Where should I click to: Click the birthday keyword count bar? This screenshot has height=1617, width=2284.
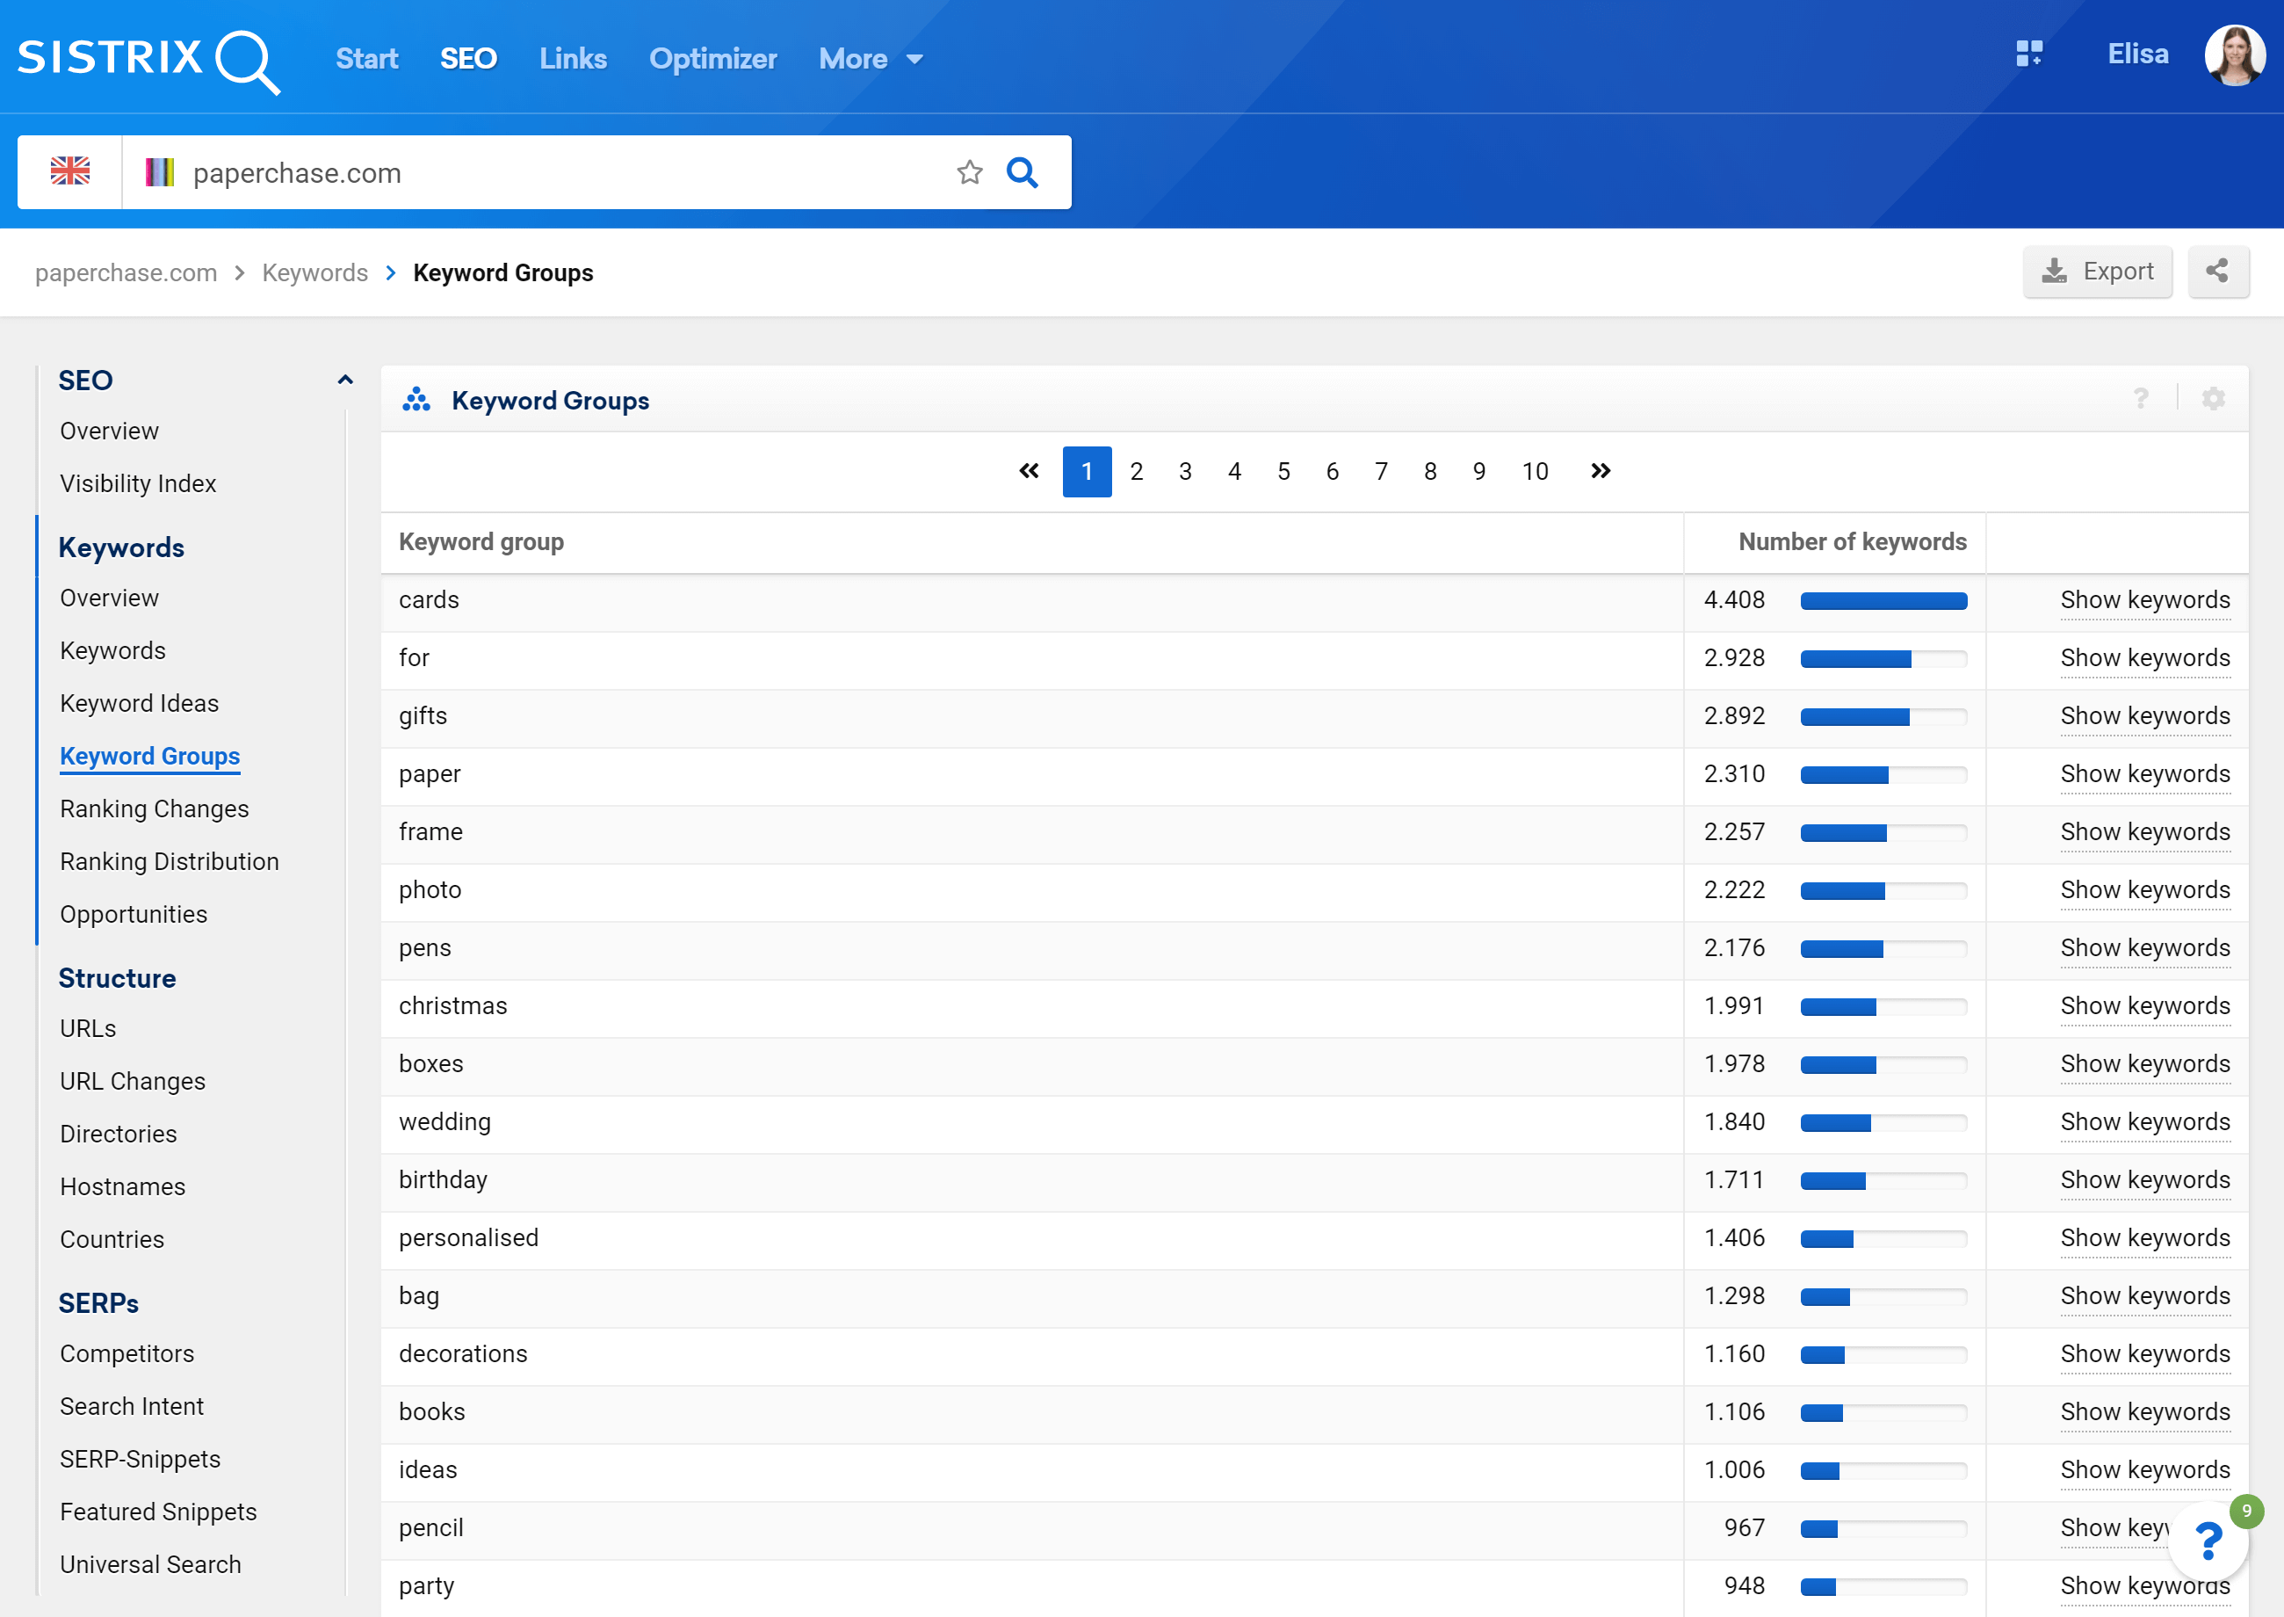(1883, 1181)
